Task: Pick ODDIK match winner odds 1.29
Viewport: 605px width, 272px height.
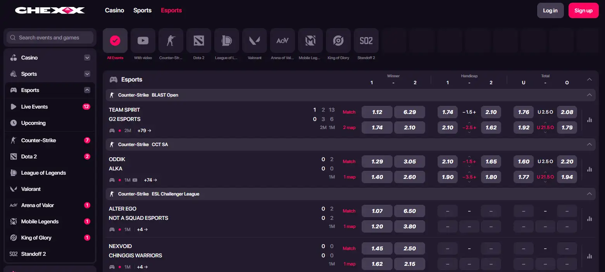Action: tap(377, 161)
